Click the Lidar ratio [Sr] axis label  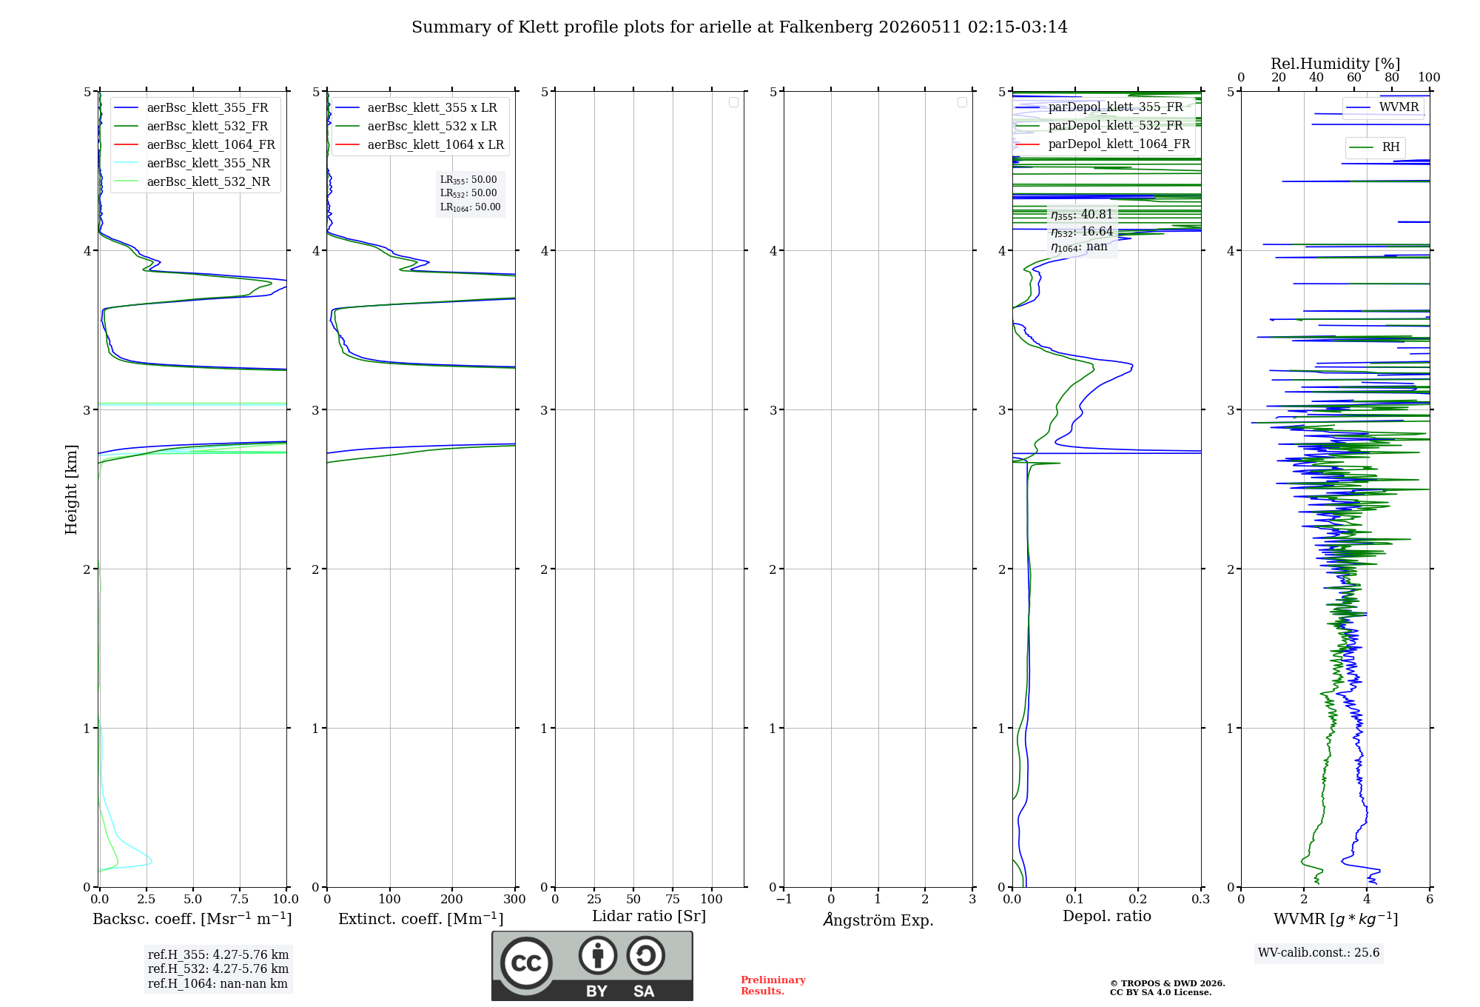(649, 917)
